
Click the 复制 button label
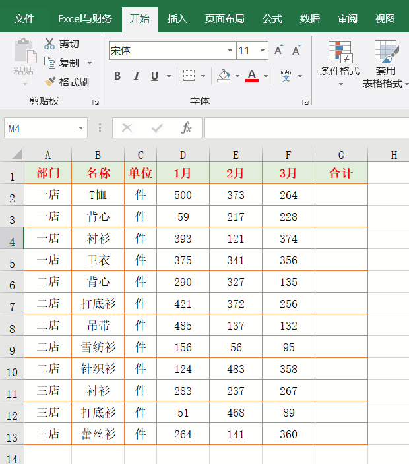[69, 63]
